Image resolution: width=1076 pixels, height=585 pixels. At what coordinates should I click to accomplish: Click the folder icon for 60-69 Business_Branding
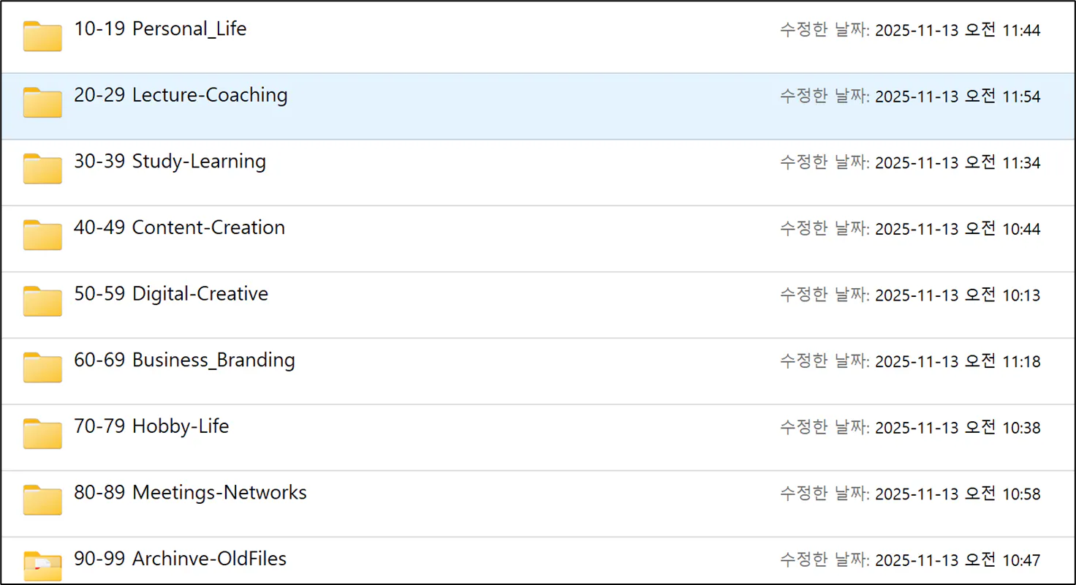point(42,367)
